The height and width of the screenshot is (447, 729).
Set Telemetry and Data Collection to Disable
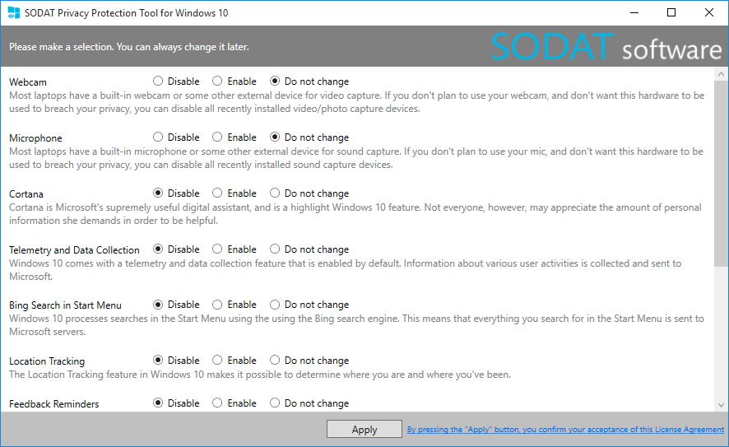coord(176,249)
